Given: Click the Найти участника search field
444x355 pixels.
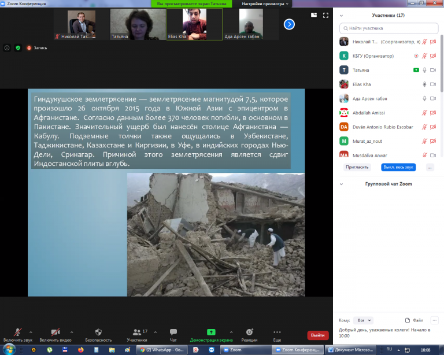Looking at the screenshot, I should pos(388,28).
